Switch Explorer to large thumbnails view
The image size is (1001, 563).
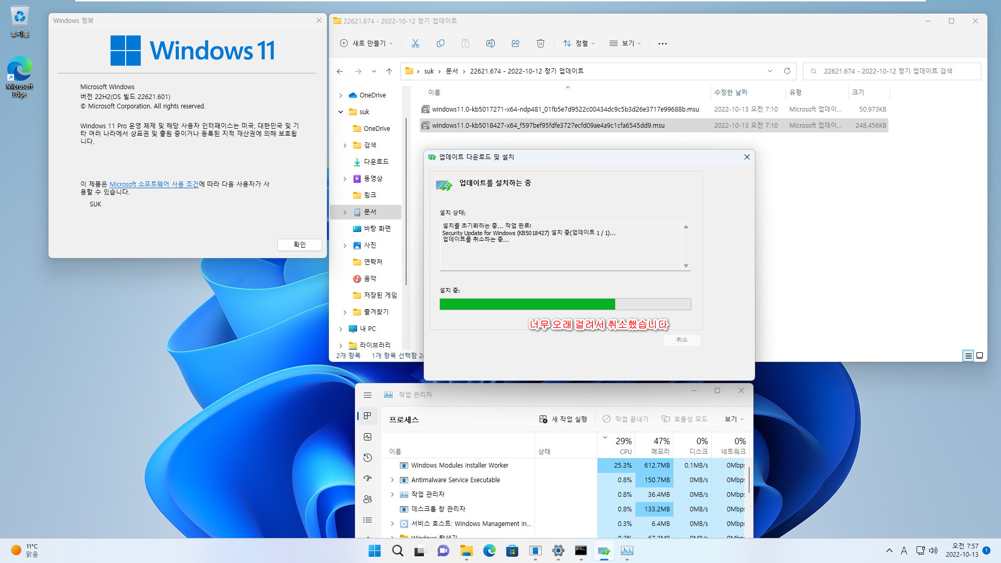click(980, 356)
